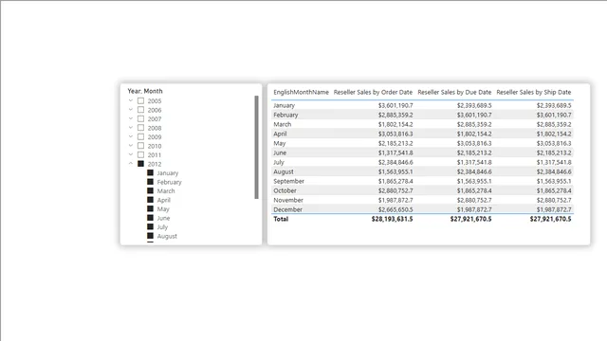Select the August row in the table
Image resolution: width=607 pixels, height=341 pixels.
tap(422, 171)
